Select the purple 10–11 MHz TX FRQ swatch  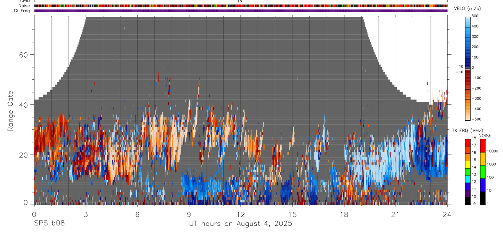coord(468,193)
